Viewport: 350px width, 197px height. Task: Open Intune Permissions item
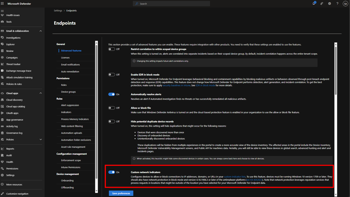(70, 167)
